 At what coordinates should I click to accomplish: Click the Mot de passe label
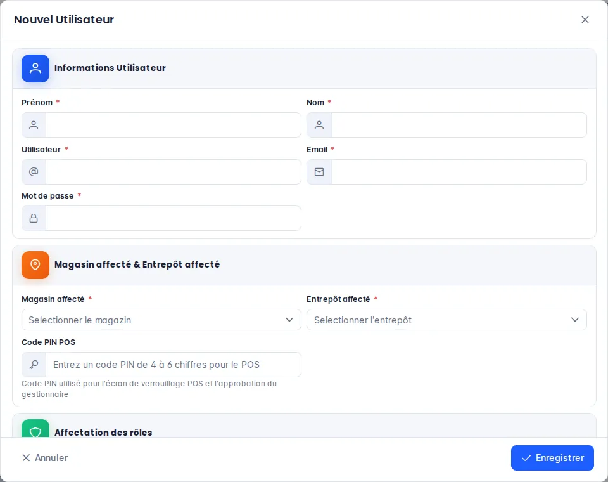(47, 196)
